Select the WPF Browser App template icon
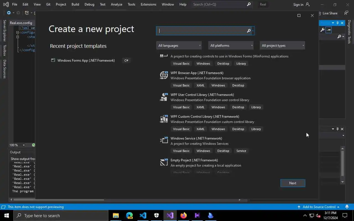 [164, 75]
